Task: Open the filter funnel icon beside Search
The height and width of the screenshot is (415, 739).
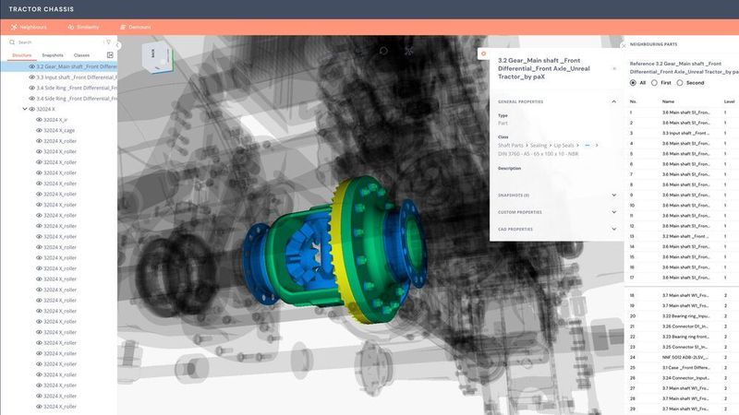Action: pyautogui.click(x=108, y=42)
